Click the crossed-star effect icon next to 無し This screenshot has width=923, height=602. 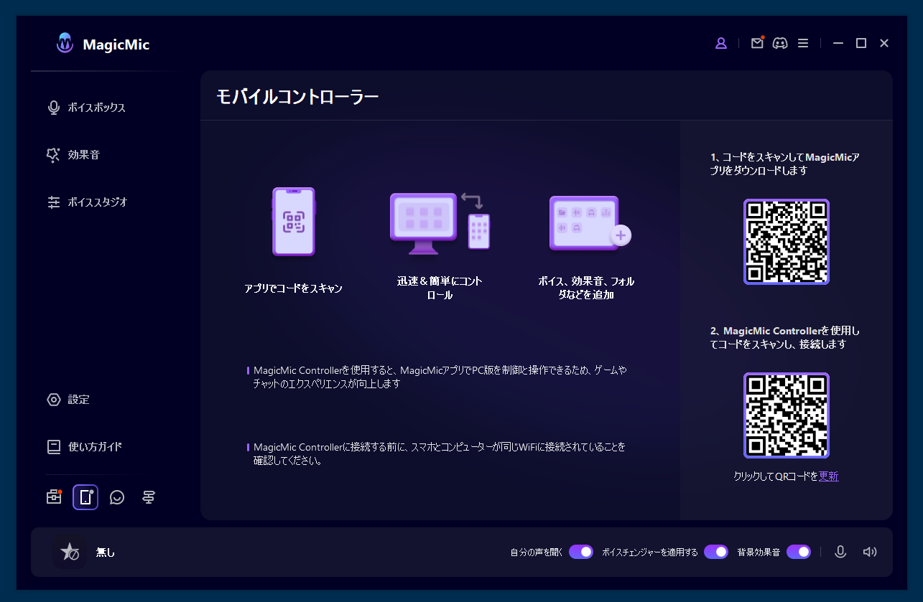coord(70,552)
